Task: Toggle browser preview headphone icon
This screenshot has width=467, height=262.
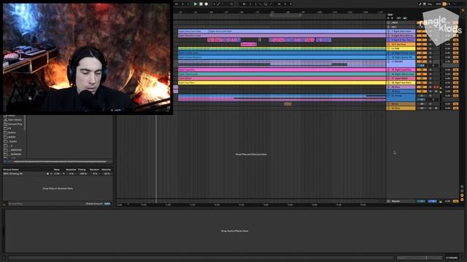Action: click(5, 162)
